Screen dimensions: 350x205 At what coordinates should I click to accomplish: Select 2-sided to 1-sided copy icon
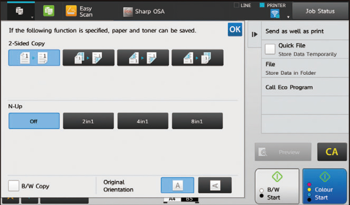(x=197, y=58)
